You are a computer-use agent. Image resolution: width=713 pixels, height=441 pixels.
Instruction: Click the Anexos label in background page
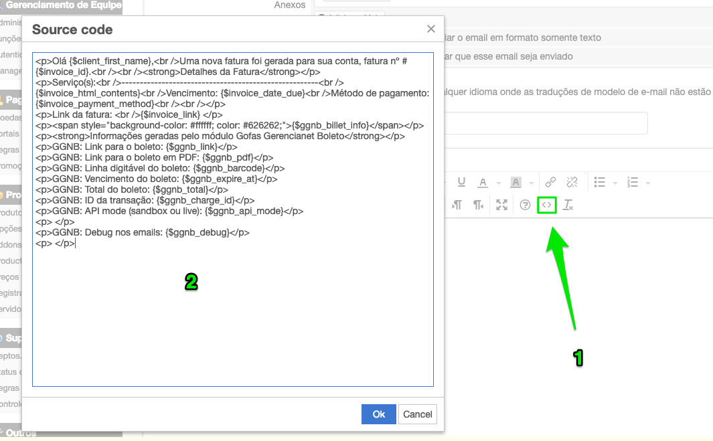290,5
